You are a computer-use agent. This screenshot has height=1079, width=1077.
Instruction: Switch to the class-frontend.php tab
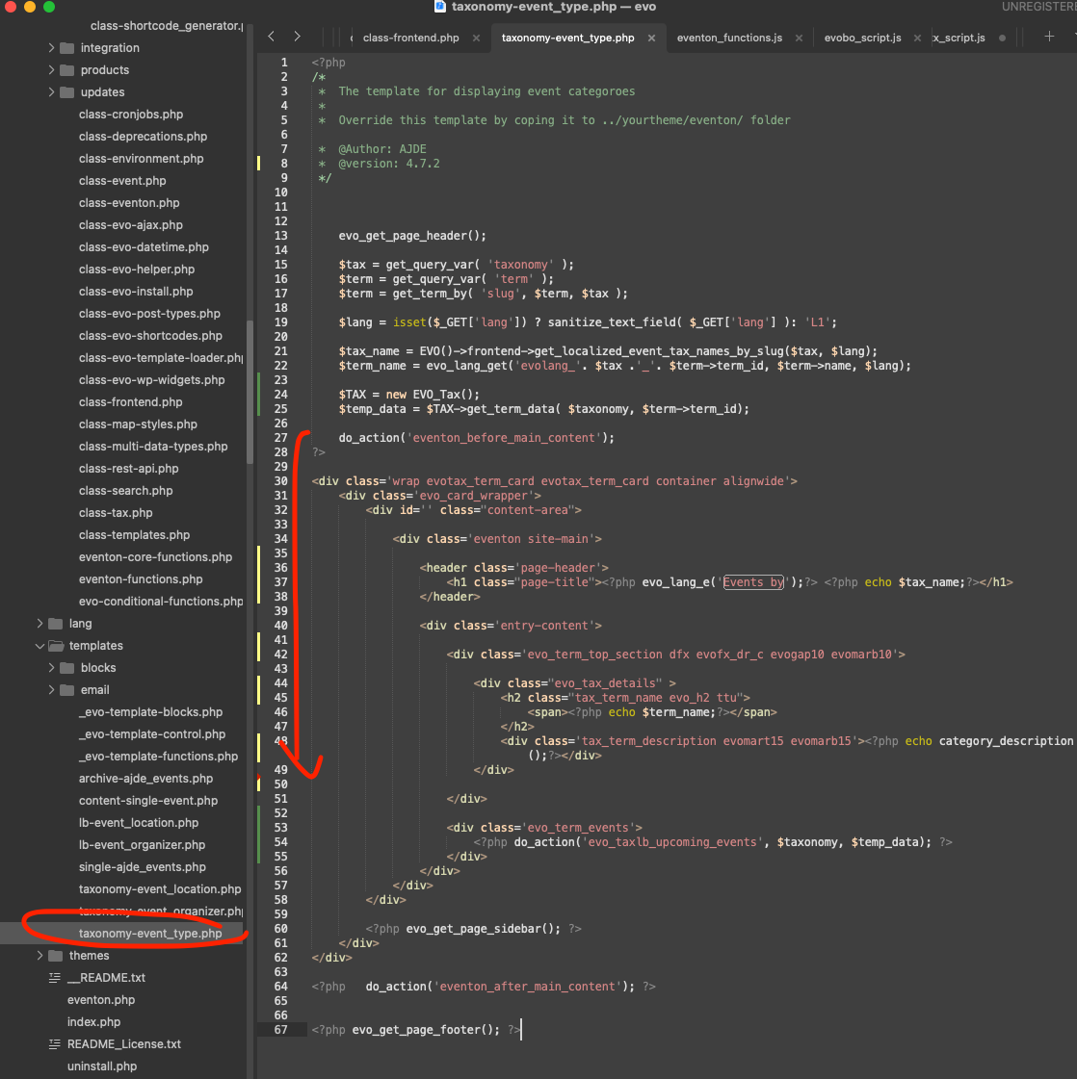(410, 38)
